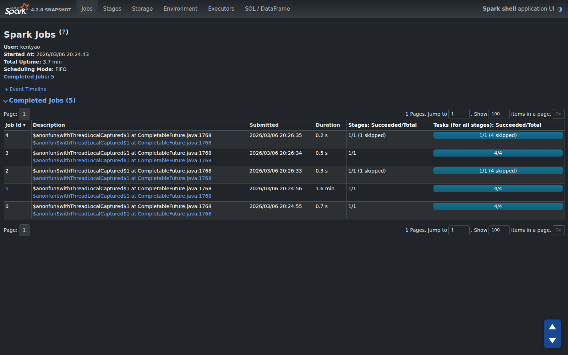Viewport: 568px width, 355px height.
Task: Click the bottom Go pagination button
Action: [x=558, y=230]
